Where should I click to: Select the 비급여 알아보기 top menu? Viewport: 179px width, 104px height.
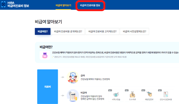63,5
